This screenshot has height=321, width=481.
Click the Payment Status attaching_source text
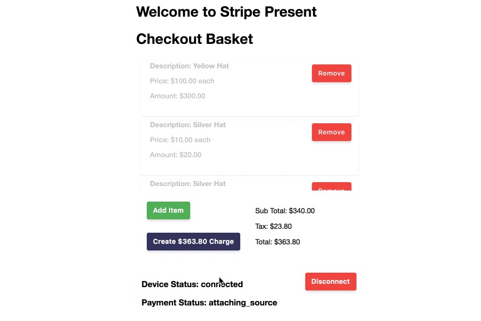click(x=209, y=303)
